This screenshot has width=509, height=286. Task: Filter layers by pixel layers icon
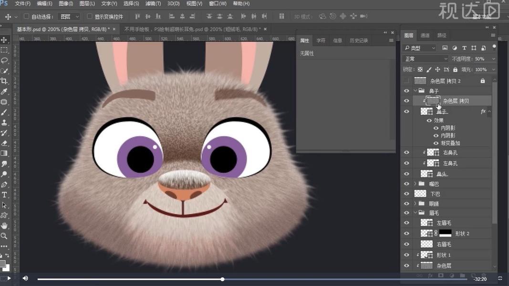[x=445, y=48]
